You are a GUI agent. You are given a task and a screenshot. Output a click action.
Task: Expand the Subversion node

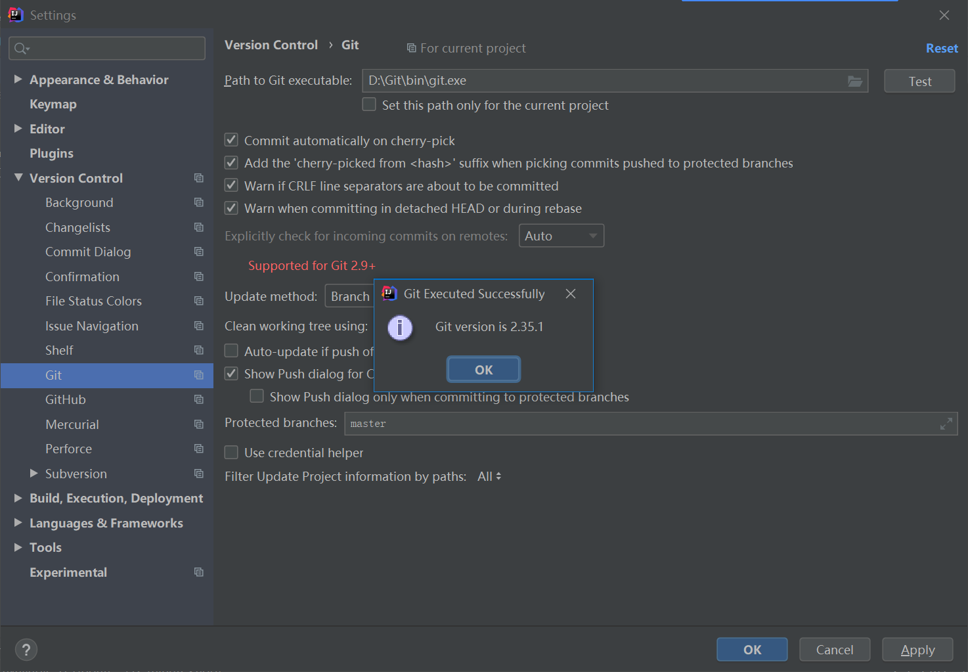(34, 473)
